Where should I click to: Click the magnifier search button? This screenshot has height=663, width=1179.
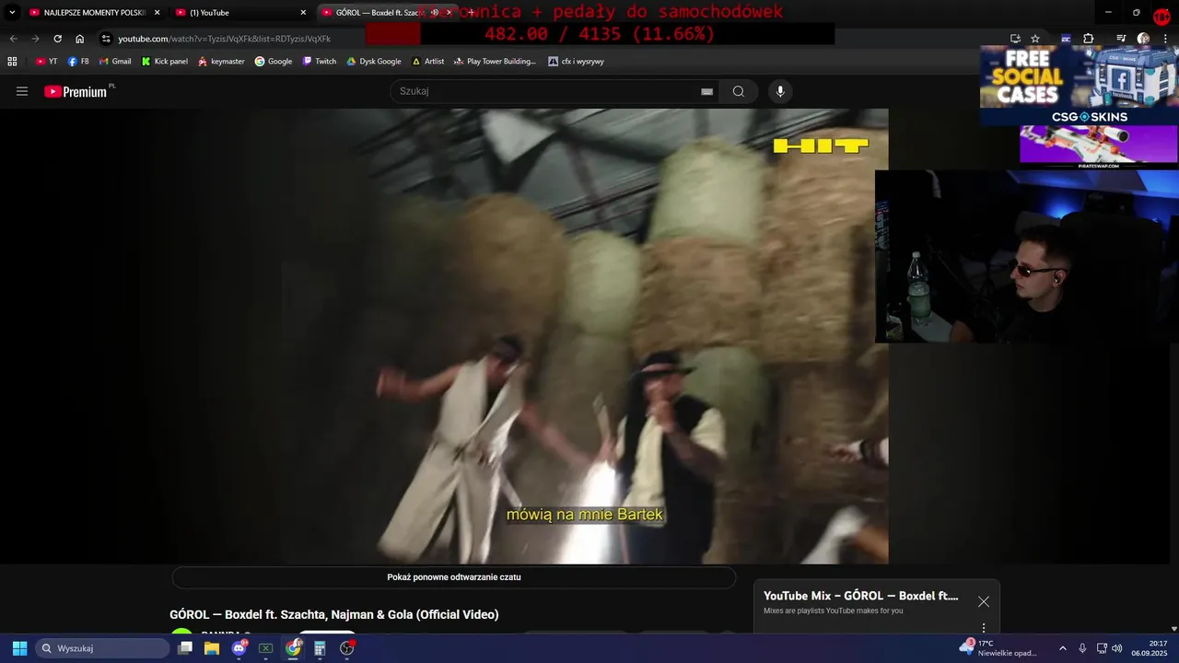739,91
